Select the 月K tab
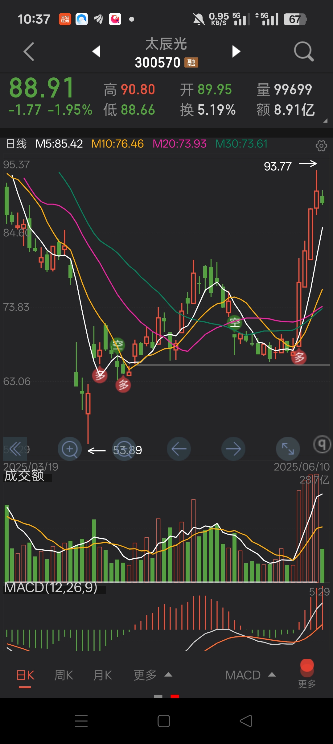 coord(103,676)
